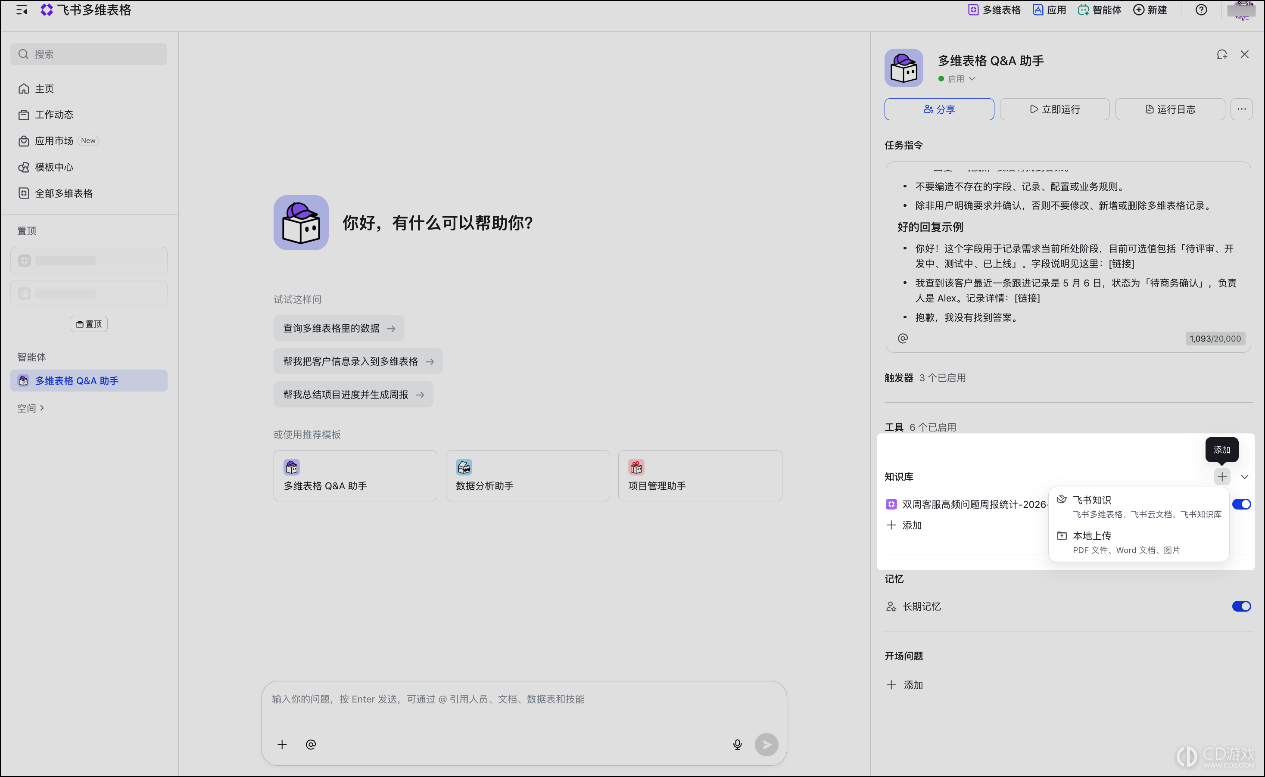
Task: Open the 双周客服高频问题周报统计 knowledge item
Action: 966,504
